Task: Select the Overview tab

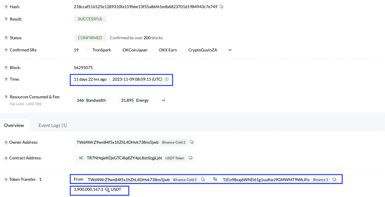Action: [14, 125]
